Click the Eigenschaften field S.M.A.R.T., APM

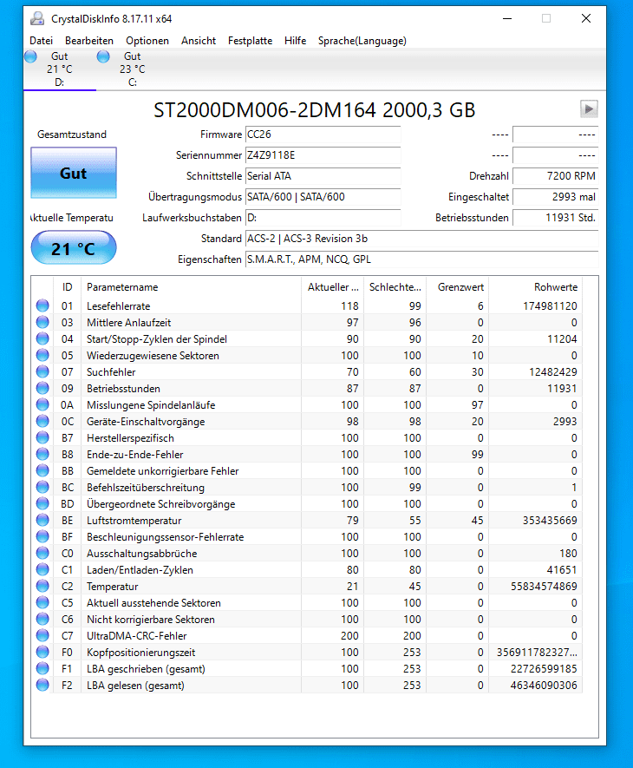click(421, 259)
